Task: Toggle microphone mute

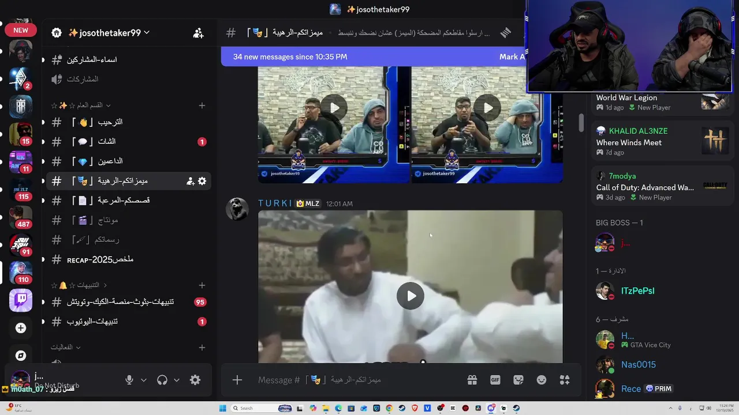Action: [x=129, y=380]
